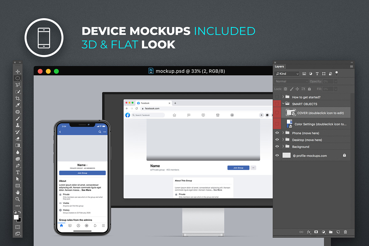Image resolution: width=369 pixels, height=246 pixels.
Task: Filter layers by pixel layers
Action: 304,74
